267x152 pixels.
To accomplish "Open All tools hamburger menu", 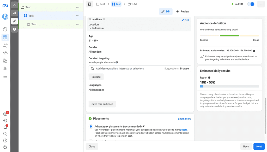I will coord(5,76).
